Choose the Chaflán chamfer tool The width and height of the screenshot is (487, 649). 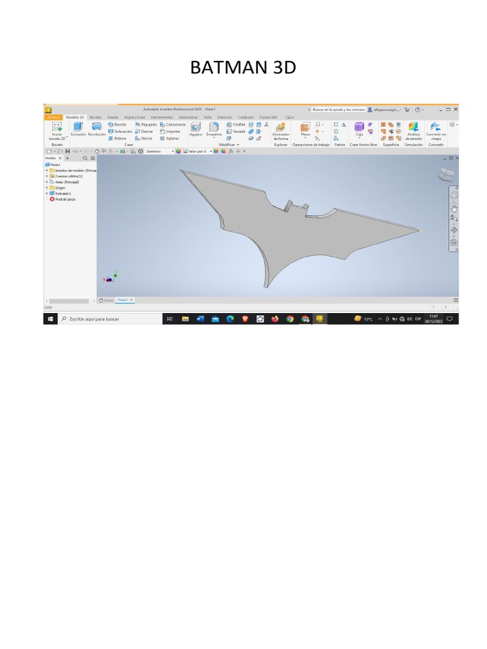(x=236, y=125)
